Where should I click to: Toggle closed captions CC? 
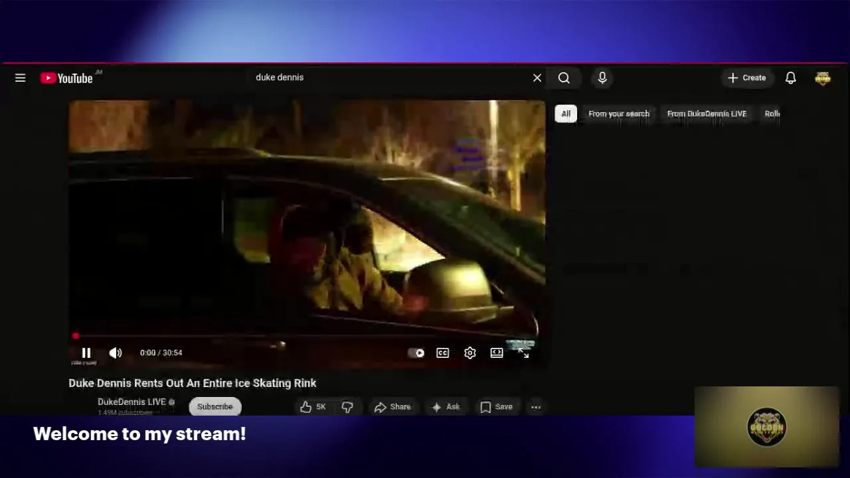pyautogui.click(x=443, y=353)
